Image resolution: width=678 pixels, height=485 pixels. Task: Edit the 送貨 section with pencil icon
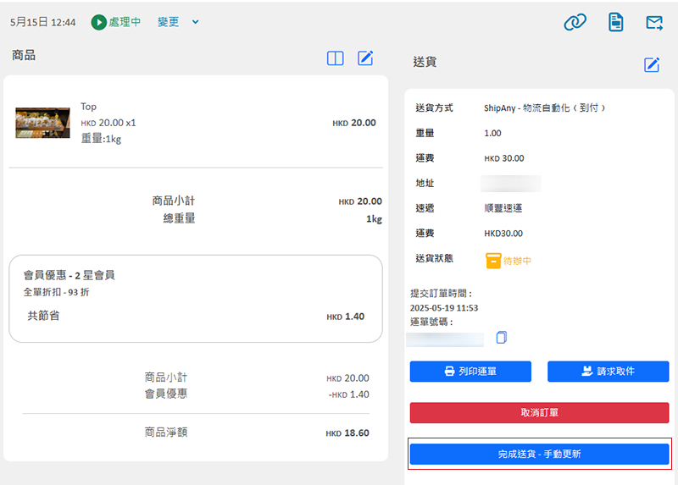(652, 65)
